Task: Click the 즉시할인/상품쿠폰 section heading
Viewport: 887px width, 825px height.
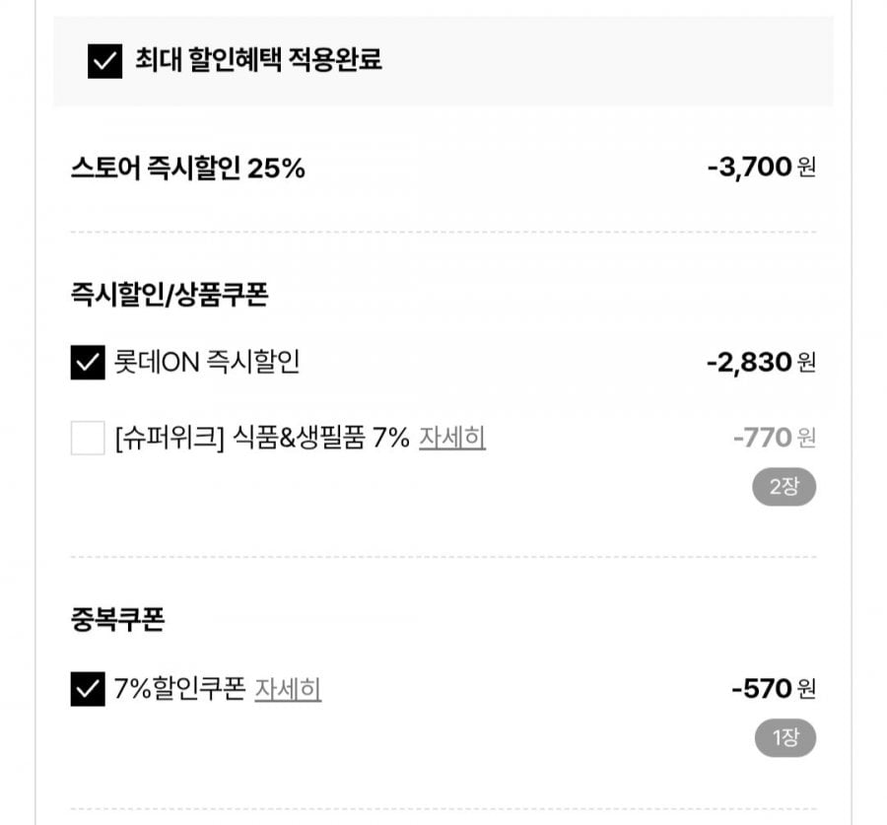Action: pyautogui.click(x=170, y=294)
